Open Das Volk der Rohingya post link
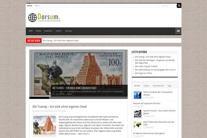207x138 pixels. coord(155,61)
